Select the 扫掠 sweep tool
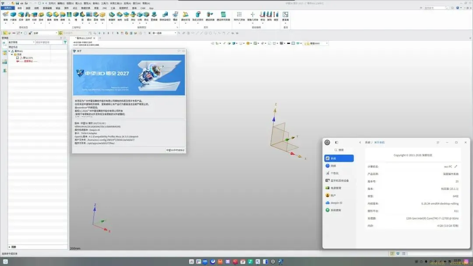Image resolution: width=473 pixels, height=266 pixels. coord(35,16)
